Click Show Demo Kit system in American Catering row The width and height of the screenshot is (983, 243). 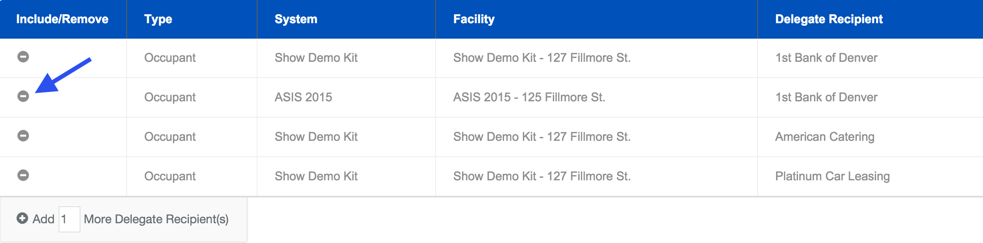pos(316,137)
